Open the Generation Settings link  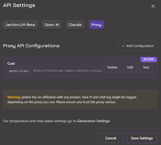point(94,121)
